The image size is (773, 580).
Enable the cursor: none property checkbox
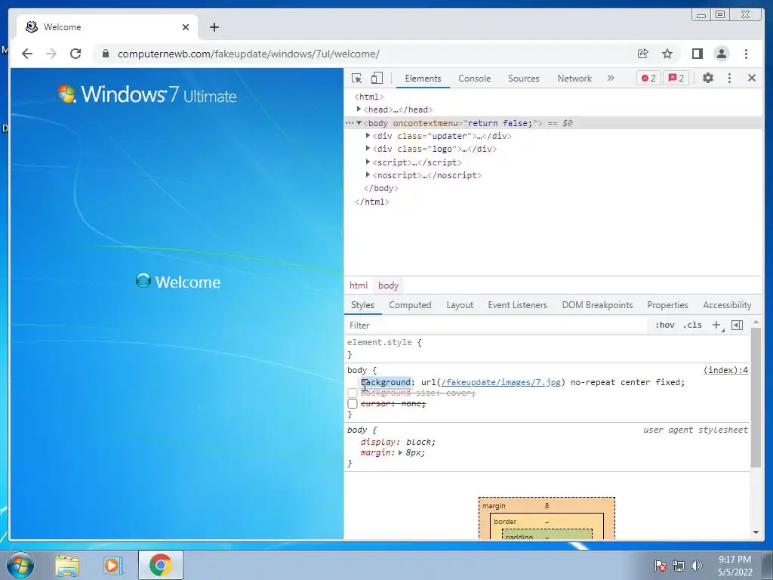352,404
